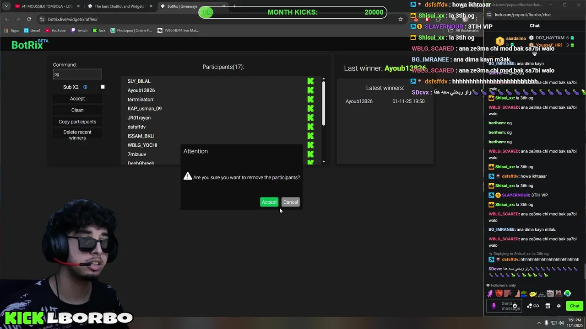
Task: Insert the purple praying hands emote
Action: (490, 293)
